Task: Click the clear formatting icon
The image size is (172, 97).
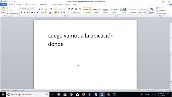Action: [x=51, y=9]
